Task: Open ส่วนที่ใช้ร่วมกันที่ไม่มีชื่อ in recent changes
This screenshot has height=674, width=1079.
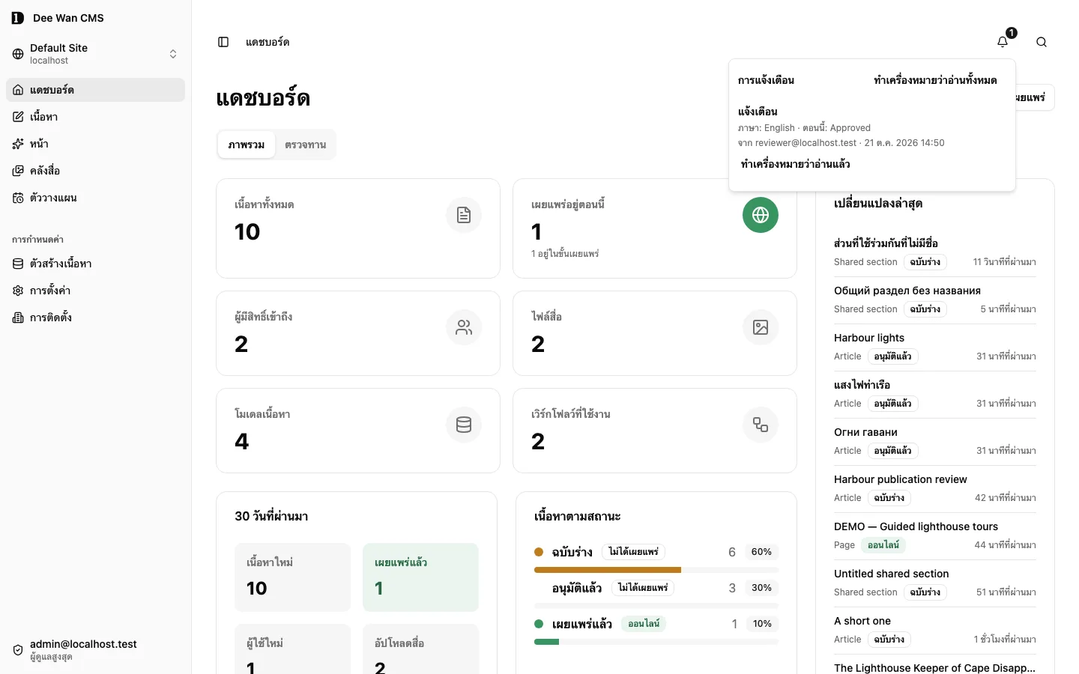Action: click(886, 243)
